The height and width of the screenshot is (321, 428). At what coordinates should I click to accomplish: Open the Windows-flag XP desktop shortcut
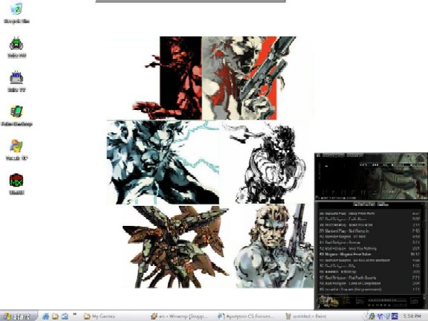(16, 149)
